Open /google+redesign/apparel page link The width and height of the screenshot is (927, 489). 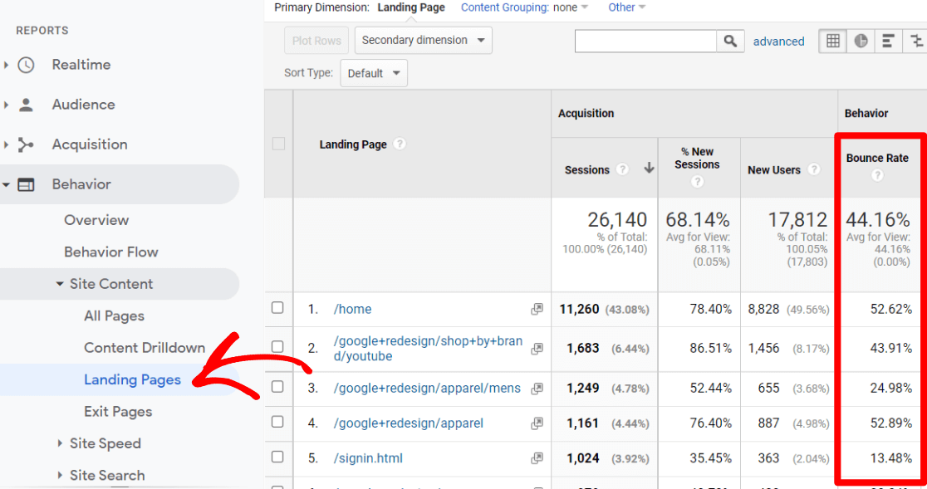tap(408, 423)
